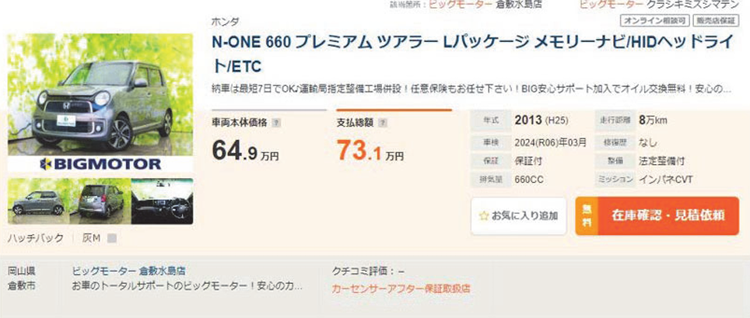Open the front-view car thumbnail
Viewport: 750px width, 318px height.
[37, 201]
